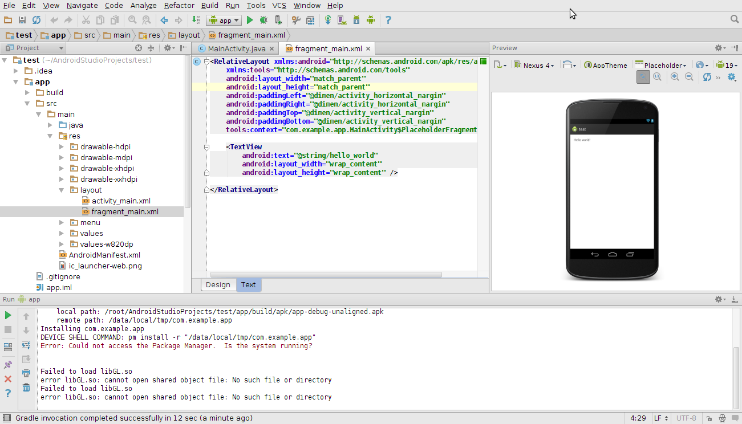Select activity_main.xml in project tree
The width and height of the screenshot is (742, 424).
point(121,201)
